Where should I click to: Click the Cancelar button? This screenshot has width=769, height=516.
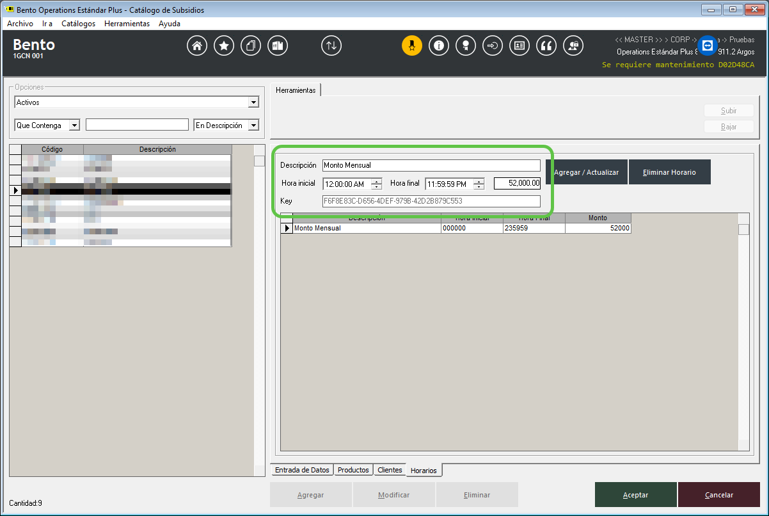pos(719,495)
